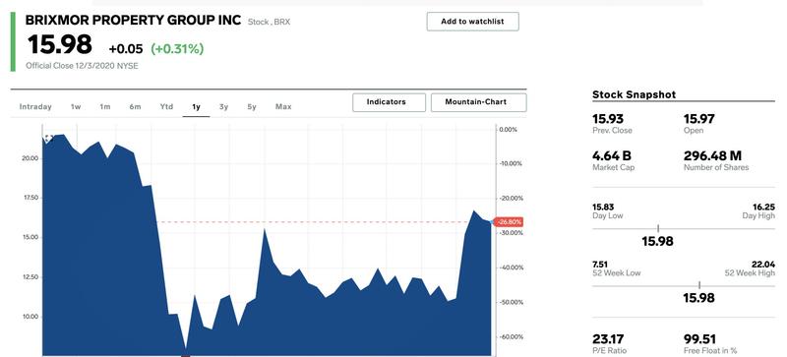Click the 52 week range slider marker
787x357 pixels.
699,286
